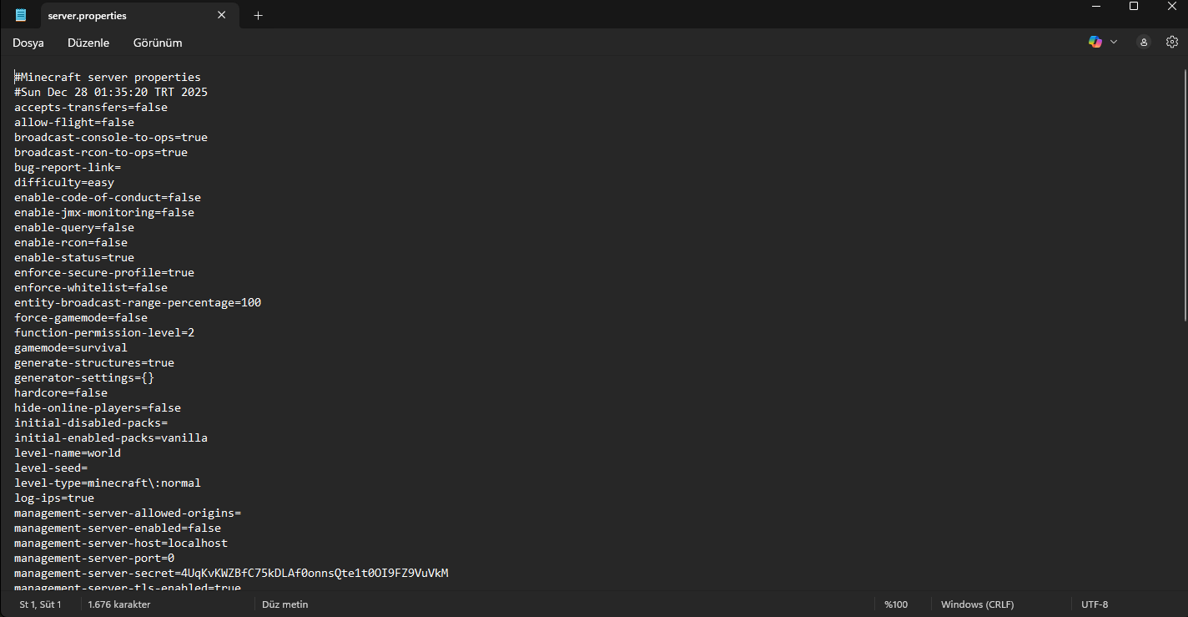This screenshot has height=617, width=1188.
Task: Click the log-ips=true line
Action: (x=54, y=498)
